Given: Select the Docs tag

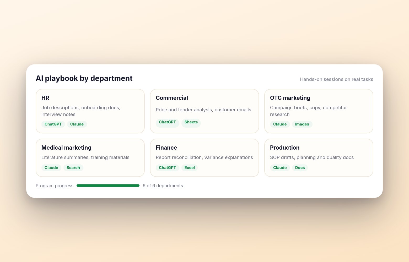Looking at the screenshot, I should [300, 168].
